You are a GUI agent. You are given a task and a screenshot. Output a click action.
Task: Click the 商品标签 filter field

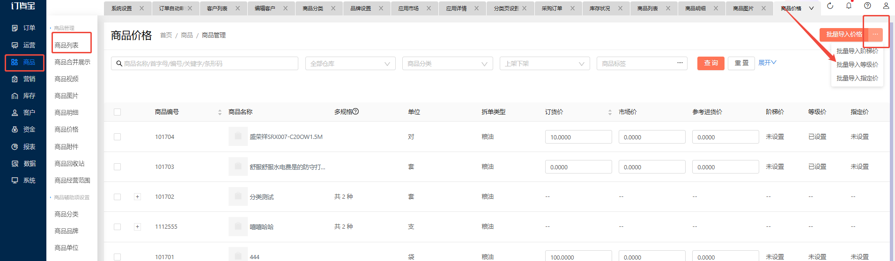(x=642, y=64)
